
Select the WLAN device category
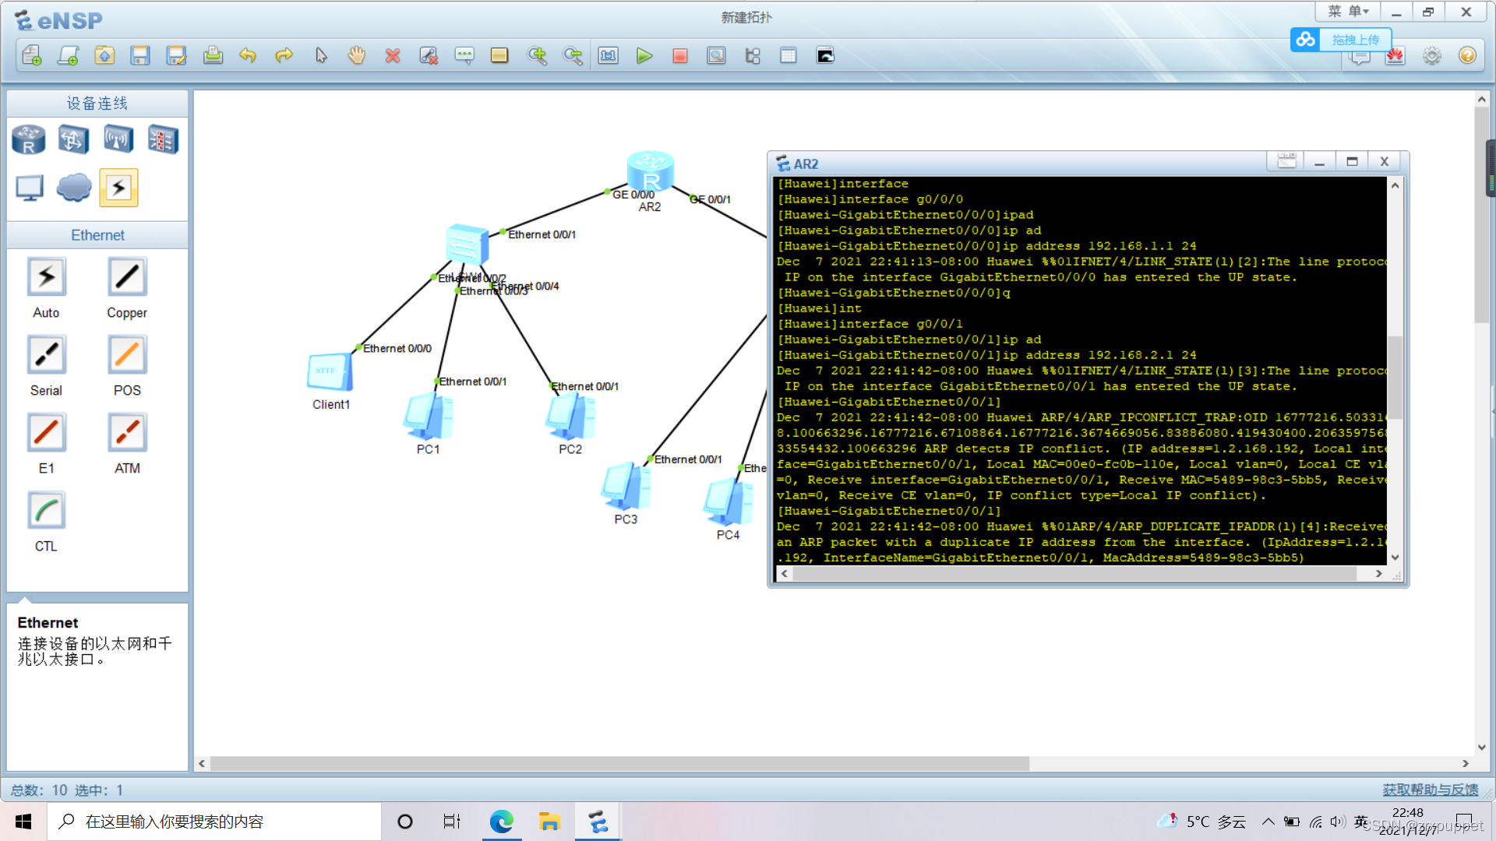(x=118, y=140)
